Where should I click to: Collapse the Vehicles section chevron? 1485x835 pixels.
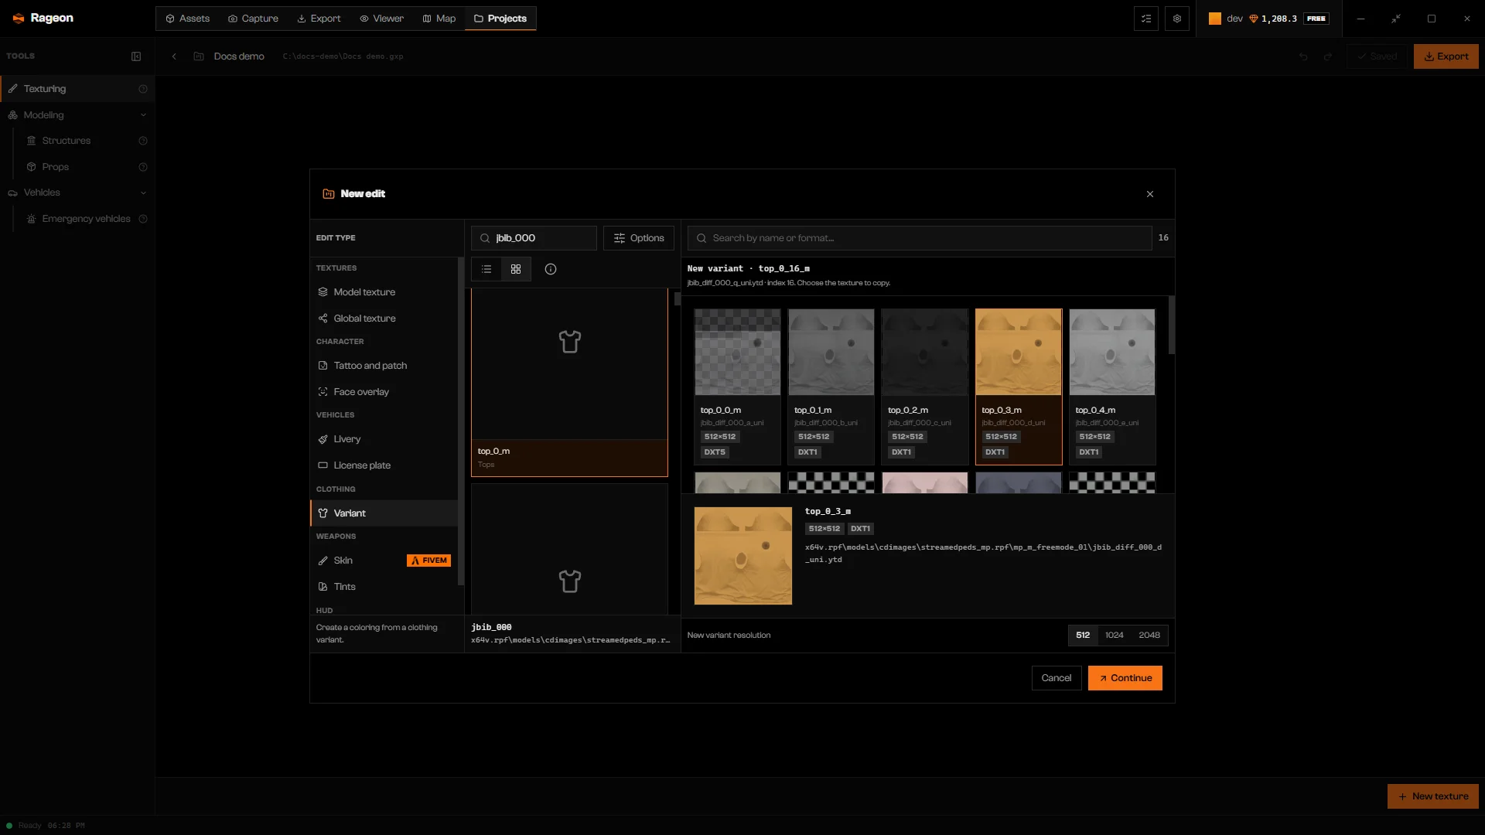point(143,193)
